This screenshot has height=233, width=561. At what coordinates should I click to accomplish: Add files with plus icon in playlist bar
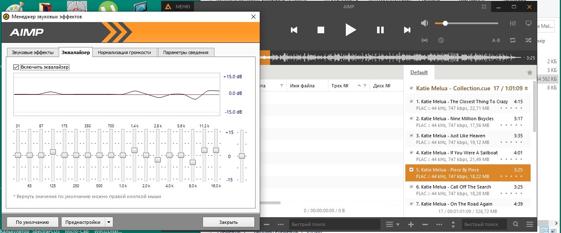(x=411, y=224)
